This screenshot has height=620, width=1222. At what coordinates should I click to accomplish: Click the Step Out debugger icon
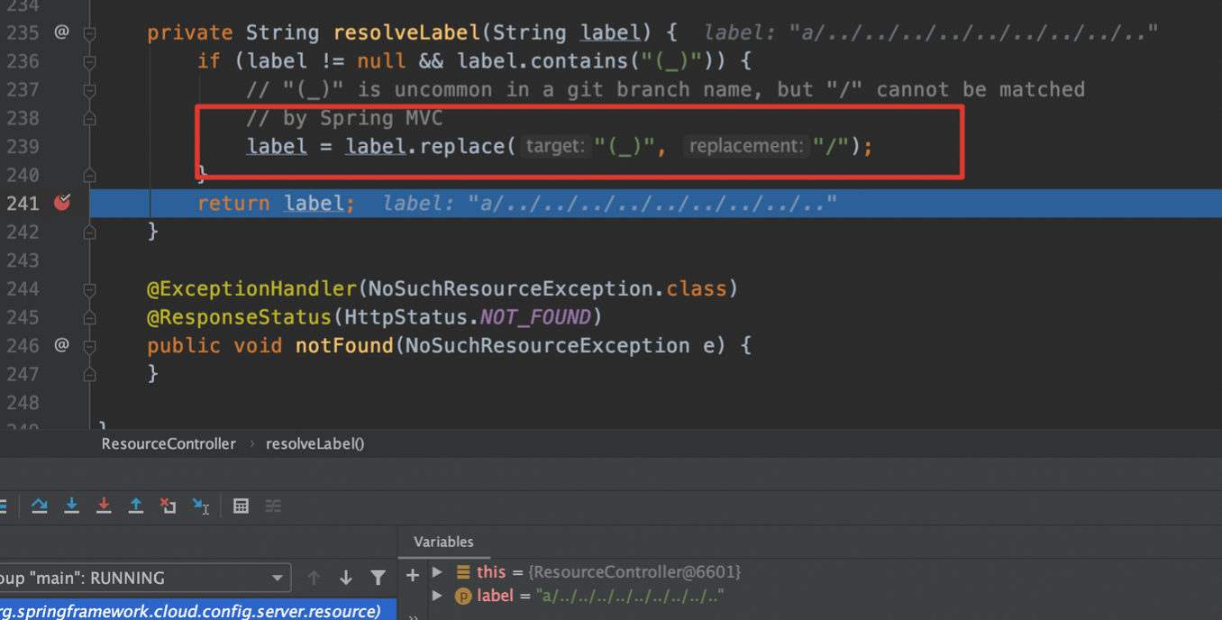click(136, 506)
